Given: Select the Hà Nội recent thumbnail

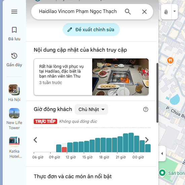Looking at the screenshot, I should pos(14,93).
